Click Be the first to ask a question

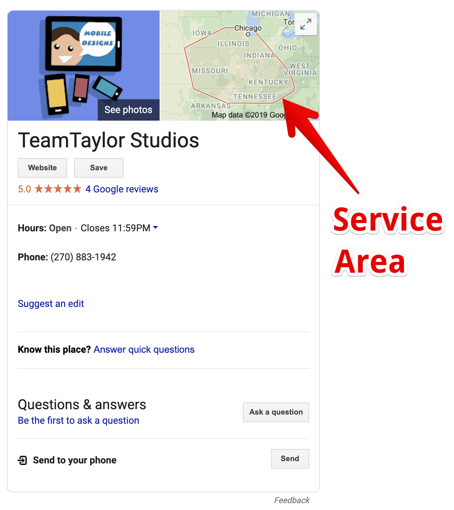(79, 421)
